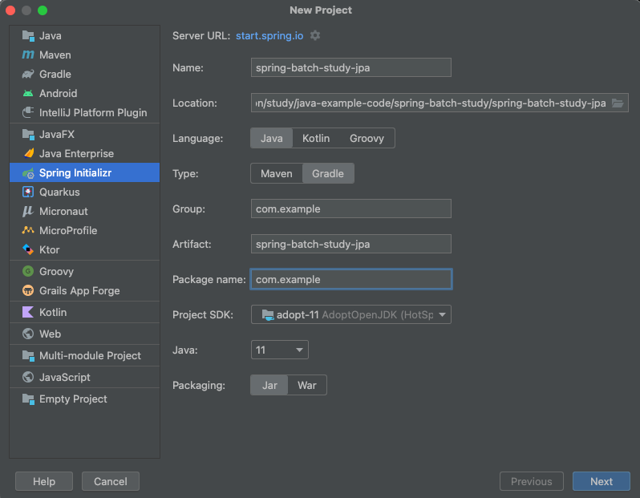The width and height of the screenshot is (640, 498).
Task: Select Multi-module Project in sidebar
Action: pyautogui.click(x=84, y=355)
